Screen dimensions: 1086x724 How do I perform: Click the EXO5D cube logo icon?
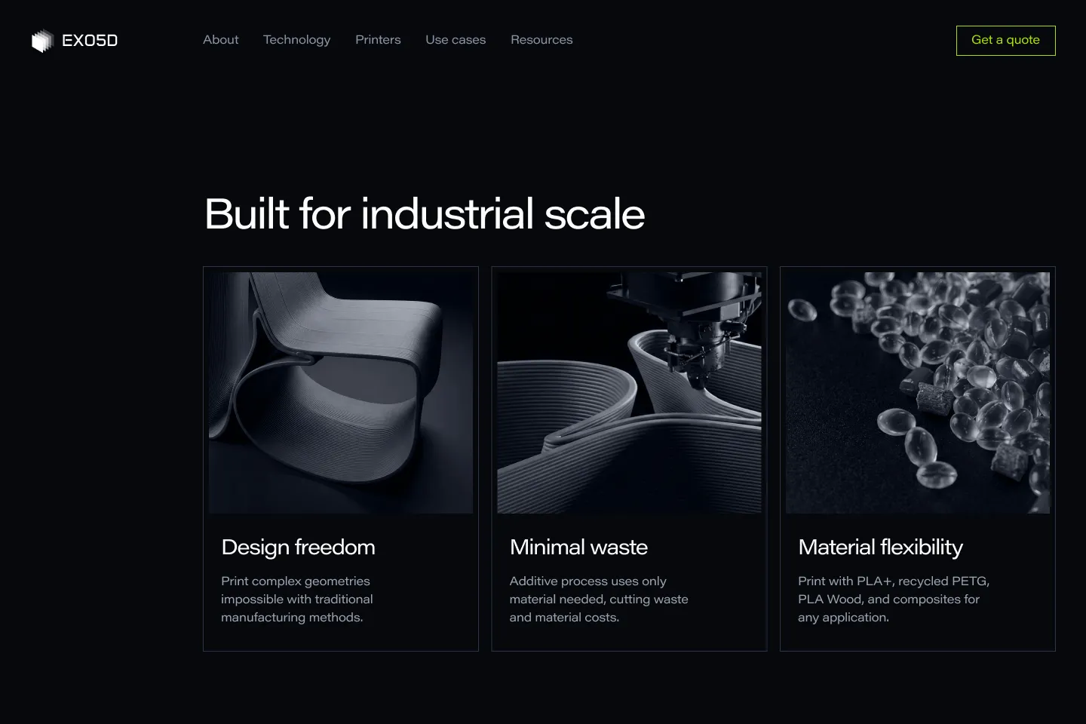click(42, 40)
